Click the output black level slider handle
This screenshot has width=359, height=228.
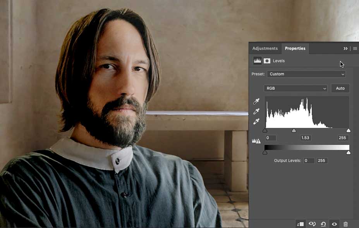(x=265, y=152)
